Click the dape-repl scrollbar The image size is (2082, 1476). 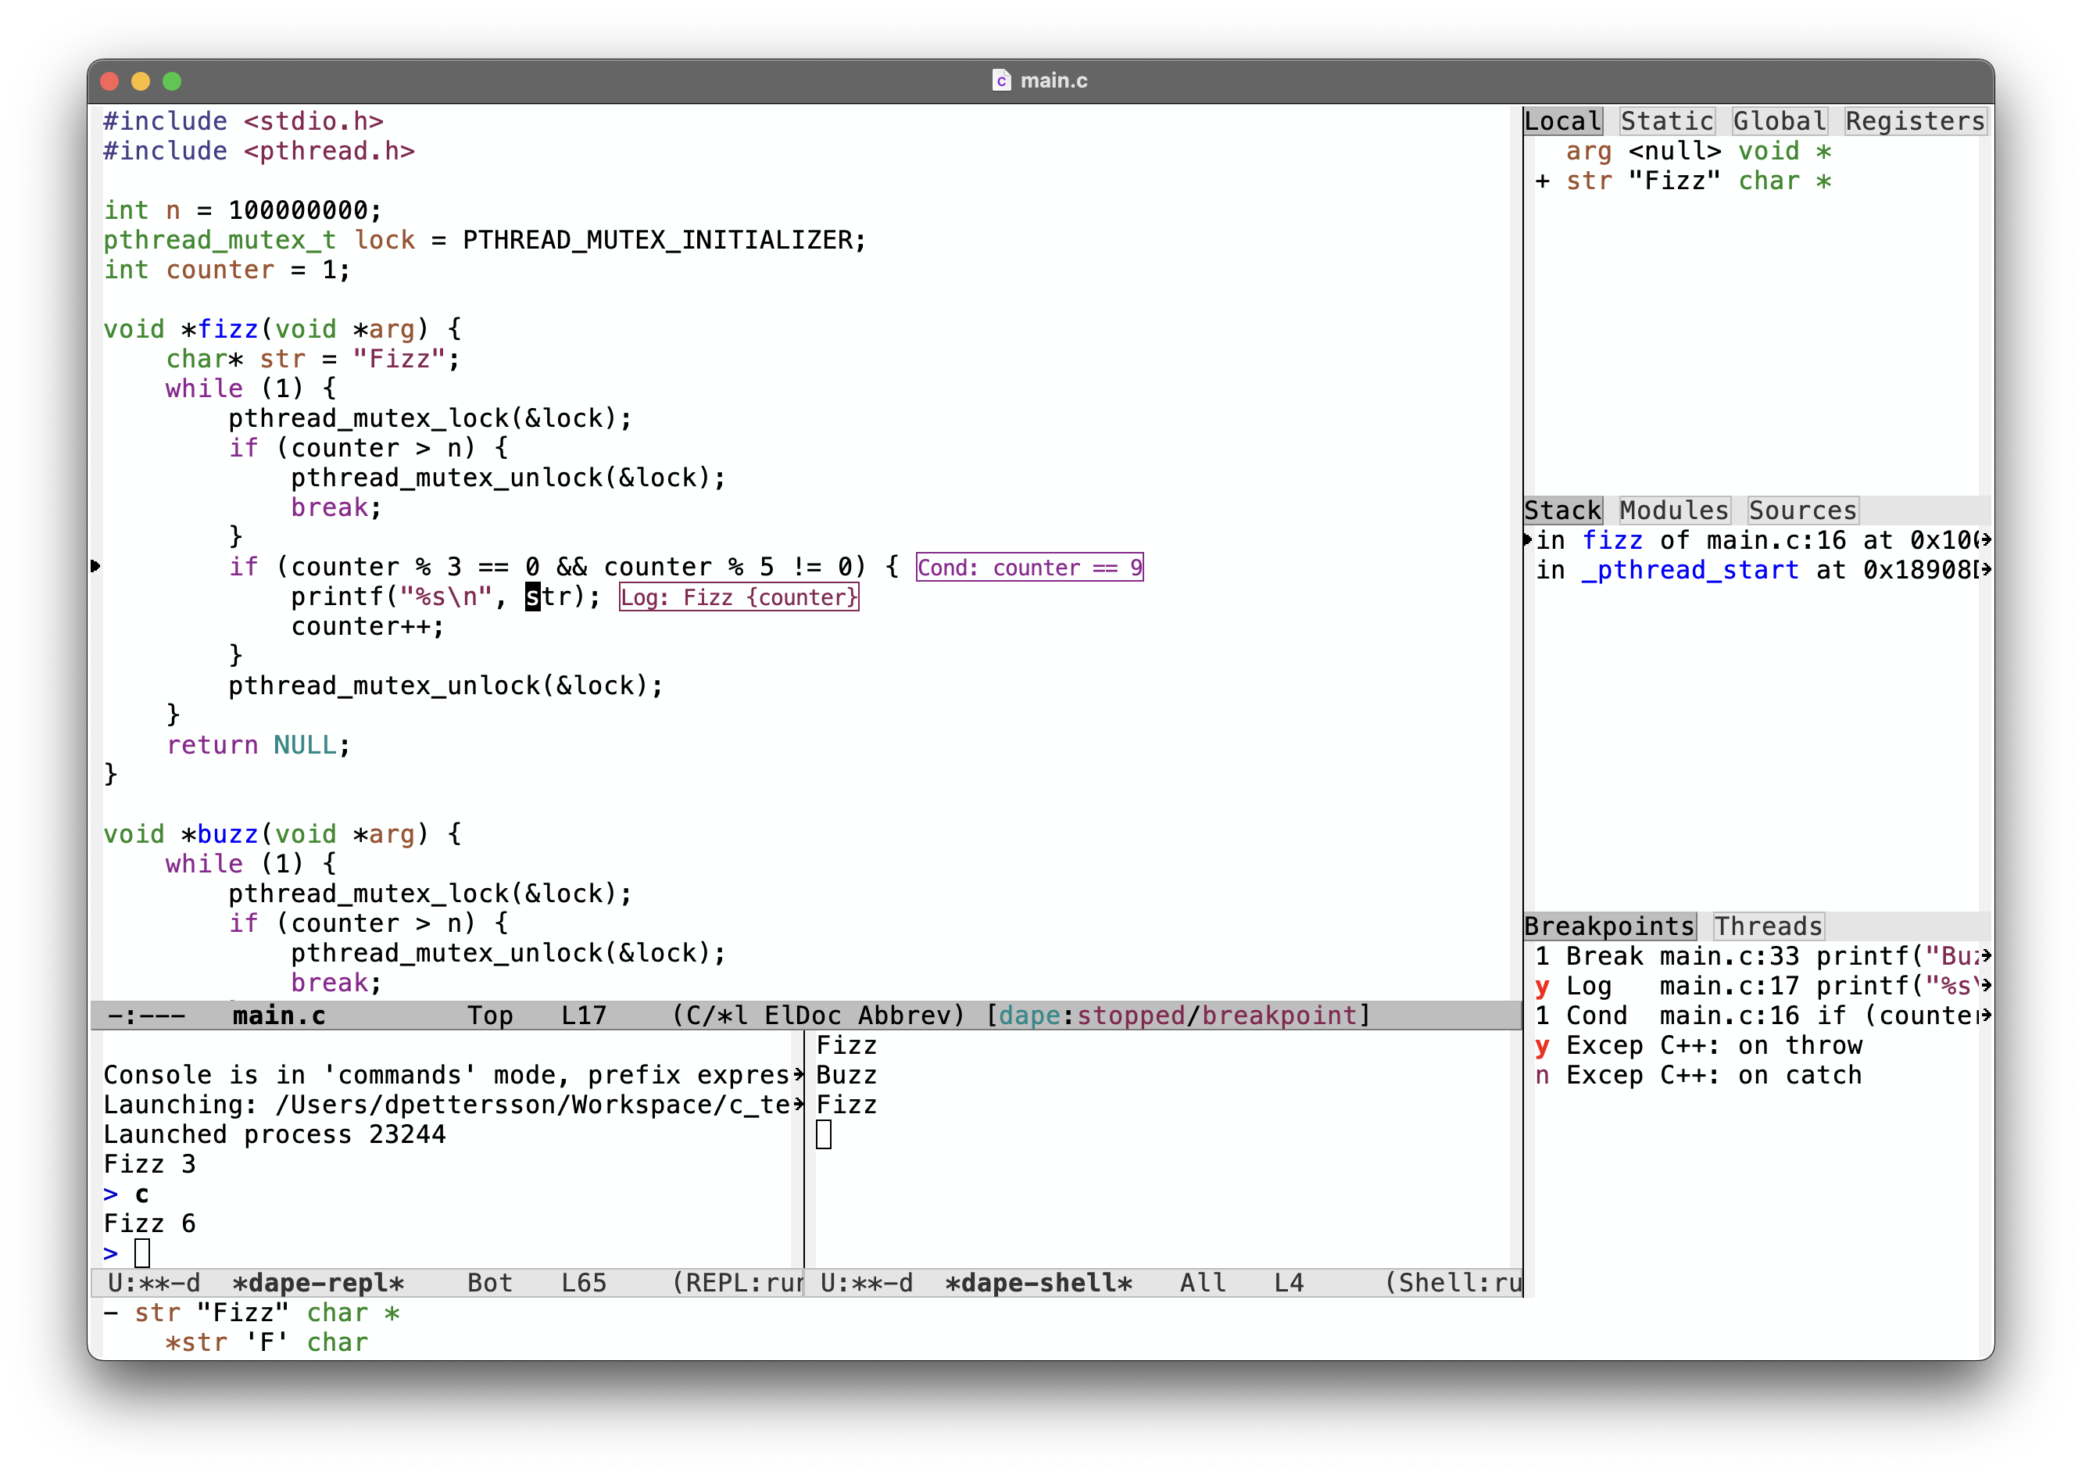click(798, 1148)
